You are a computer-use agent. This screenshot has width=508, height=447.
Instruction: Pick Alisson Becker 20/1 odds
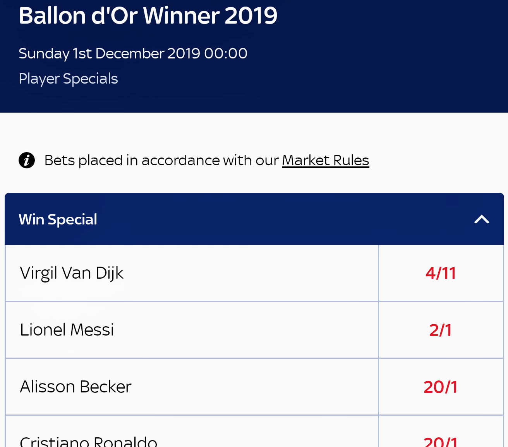(441, 387)
